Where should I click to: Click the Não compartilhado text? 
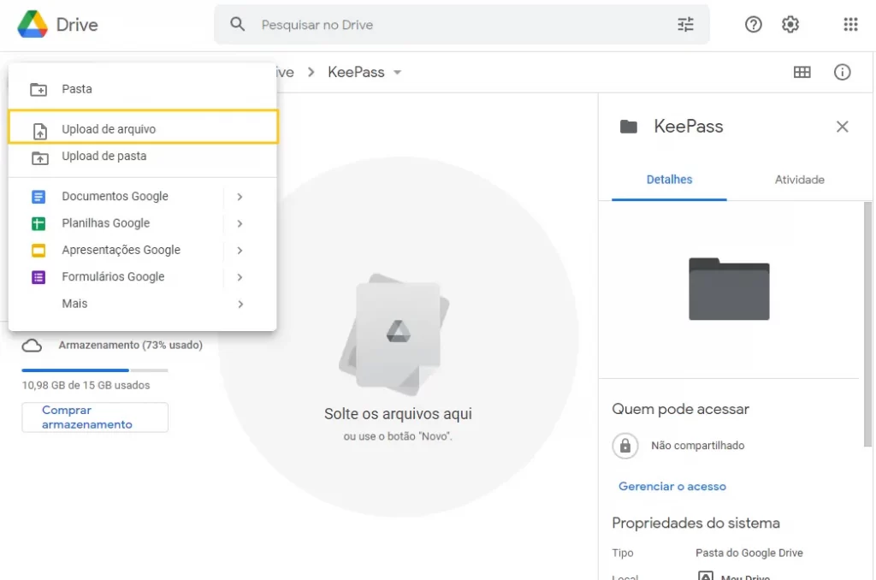coord(697,446)
